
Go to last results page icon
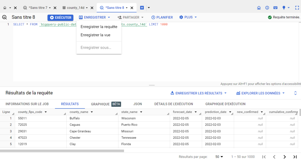click(295, 157)
